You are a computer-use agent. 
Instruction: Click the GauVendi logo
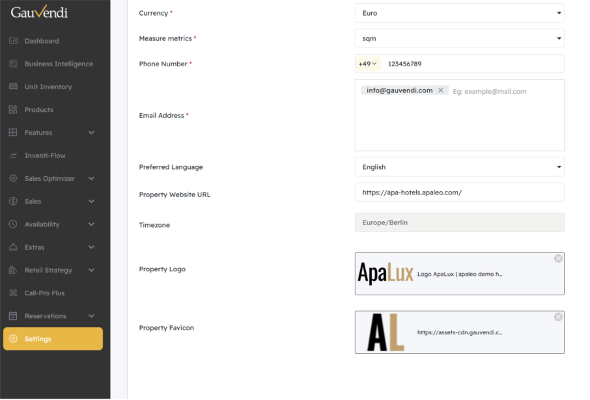pos(39,12)
